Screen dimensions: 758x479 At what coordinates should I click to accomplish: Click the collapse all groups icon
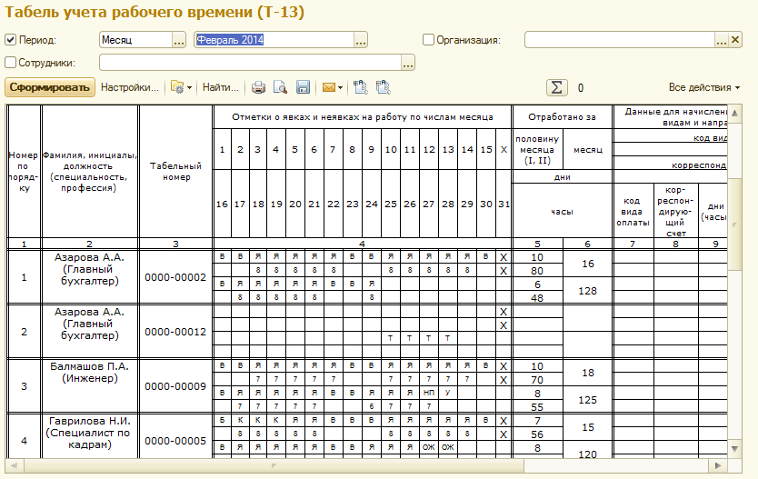pyautogui.click(x=383, y=88)
